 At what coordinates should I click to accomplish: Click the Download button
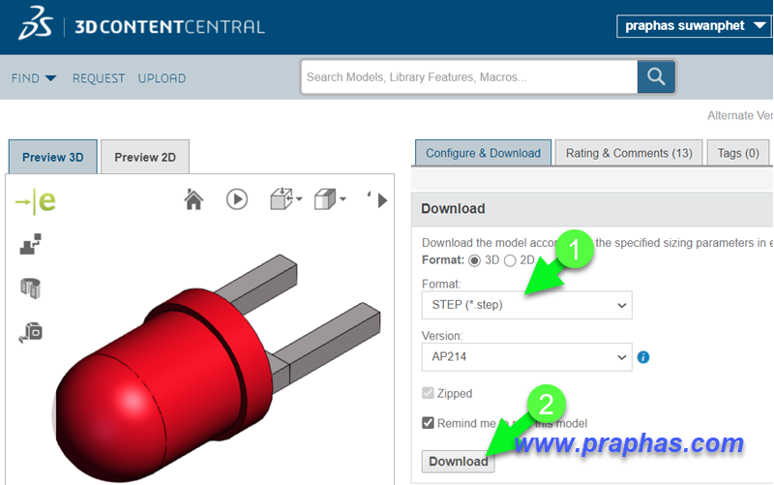tap(458, 462)
